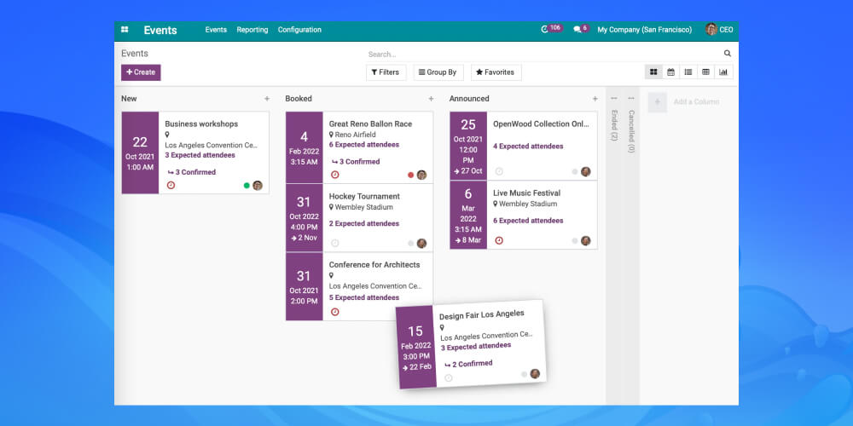Click 2 Confirmed on Design Fair card
853x426 pixels.
point(468,364)
